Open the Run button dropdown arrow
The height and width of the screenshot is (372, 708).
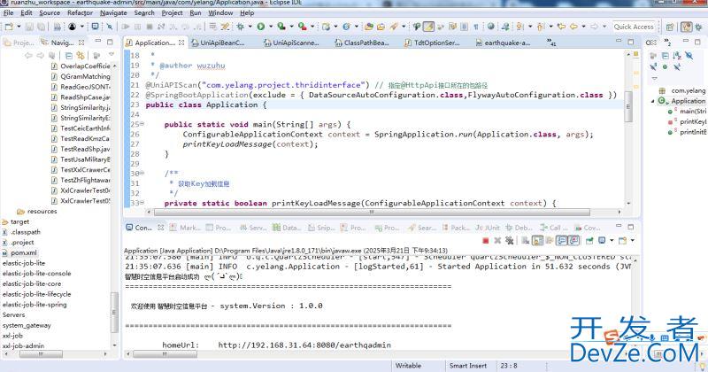coord(271,27)
